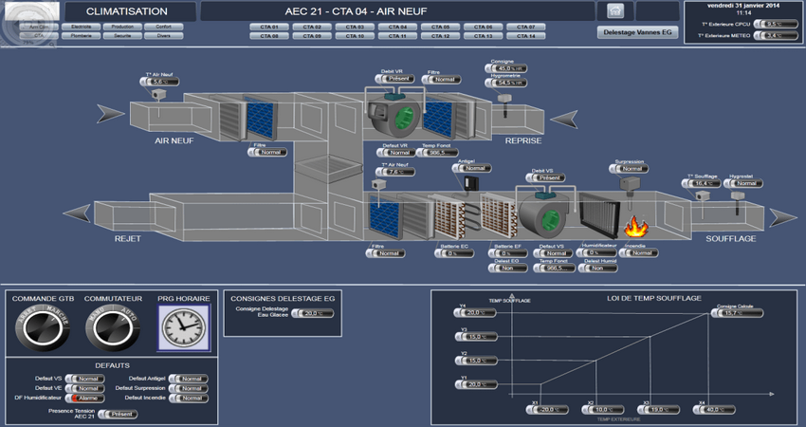Image resolution: width=806 pixels, height=427 pixels.
Task: Click the home icon in the header
Action: pyautogui.click(x=614, y=11)
